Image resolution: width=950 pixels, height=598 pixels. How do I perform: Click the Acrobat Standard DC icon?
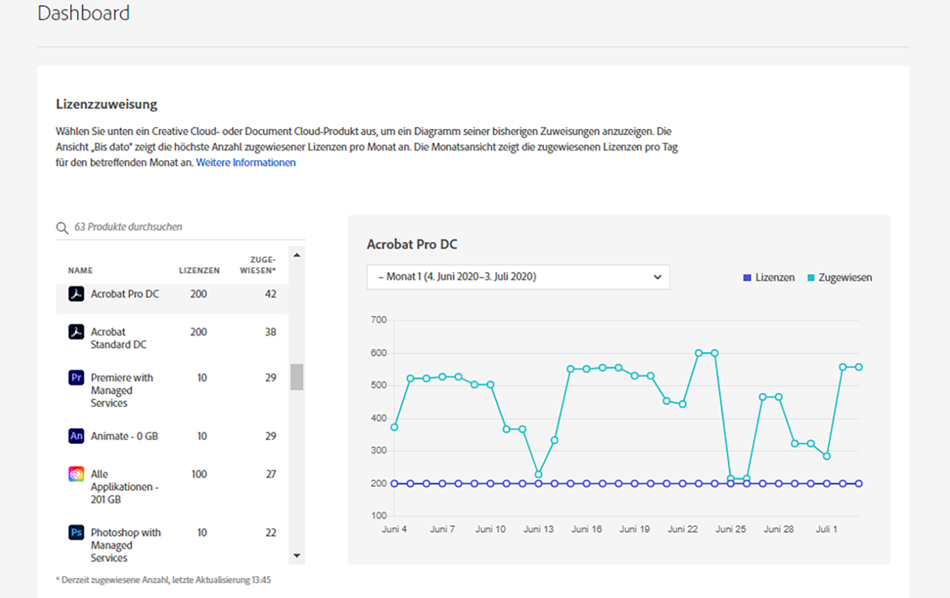point(76,332)
